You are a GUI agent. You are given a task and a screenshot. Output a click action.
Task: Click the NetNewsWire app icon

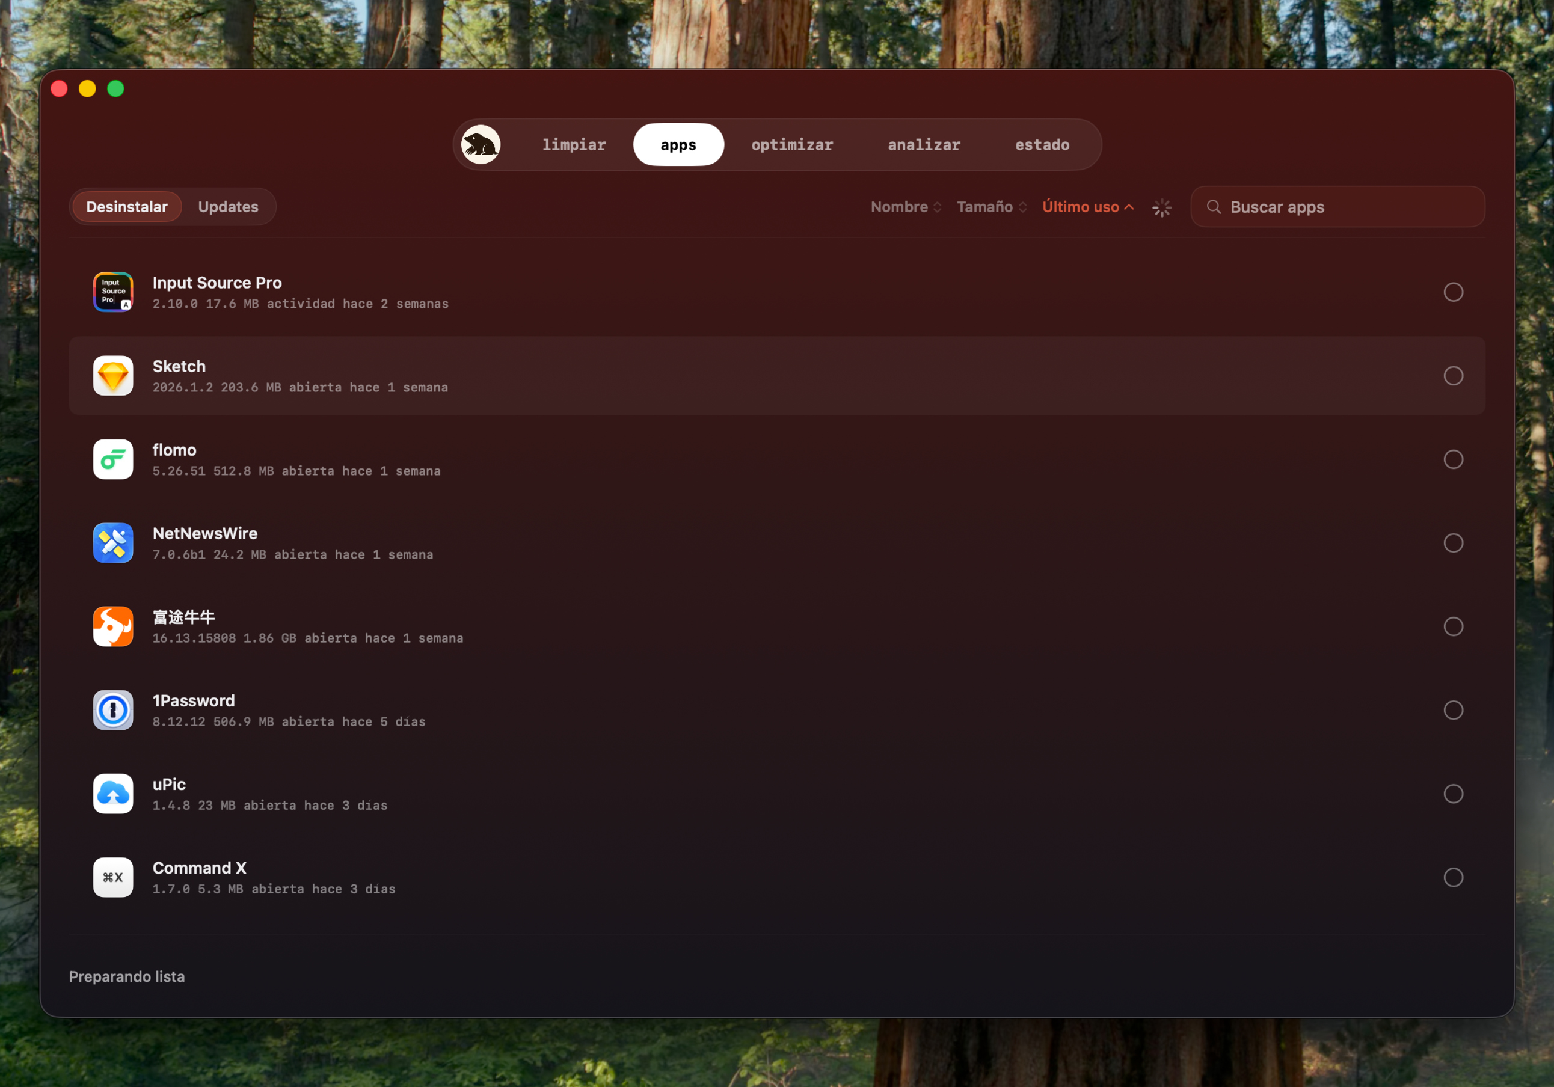pos(113,543)
